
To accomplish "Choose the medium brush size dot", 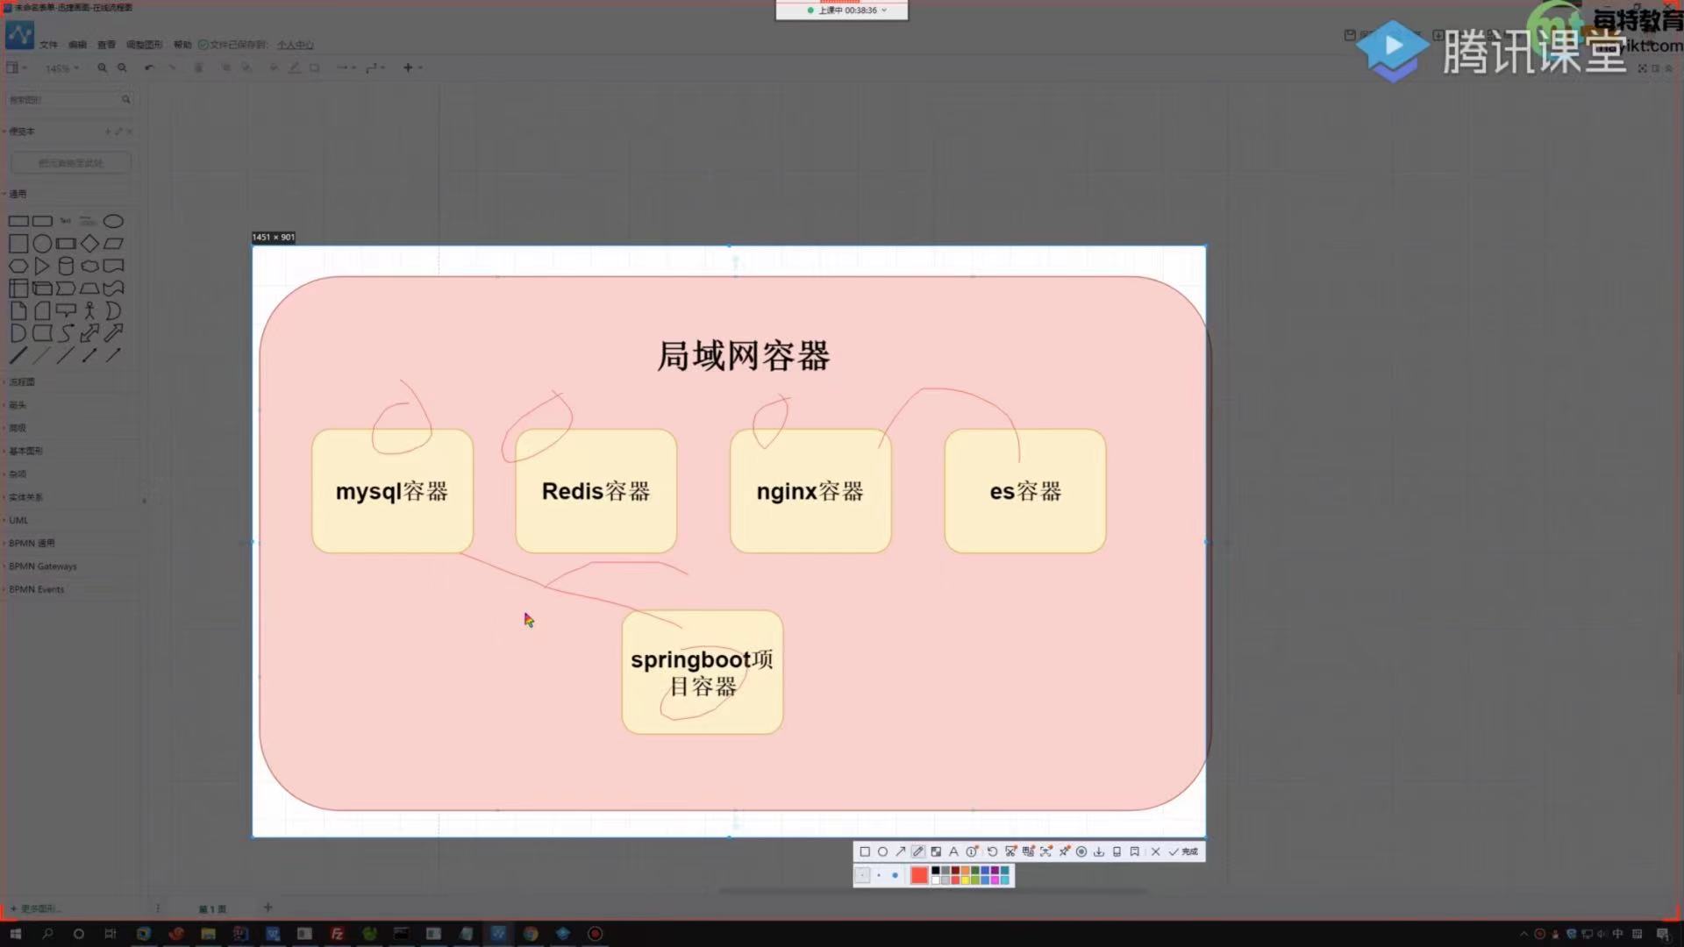I will [x=879, y=875].
